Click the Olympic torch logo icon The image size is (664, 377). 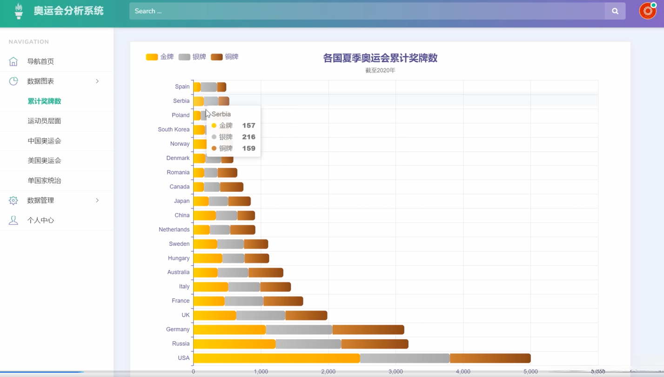(19, 11)
